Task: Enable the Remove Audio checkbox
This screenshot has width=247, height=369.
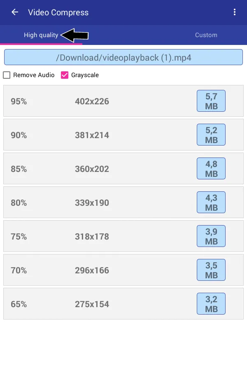Action: (7, 75)
